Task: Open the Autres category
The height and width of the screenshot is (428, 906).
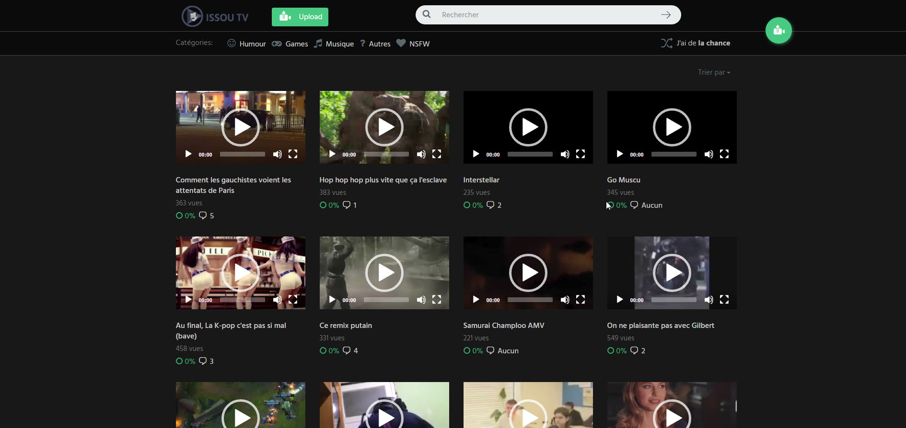Action: pyautogui.click(x=375, y=44)
